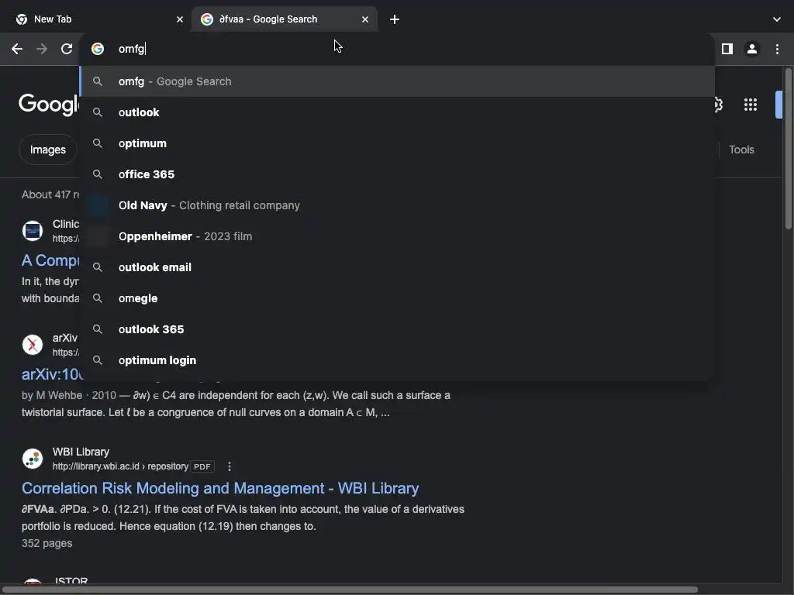The image size is (794, 595).
Task: Click the horizontal page scrollbar
Action: pyautogui.click(x=350, y=590)
